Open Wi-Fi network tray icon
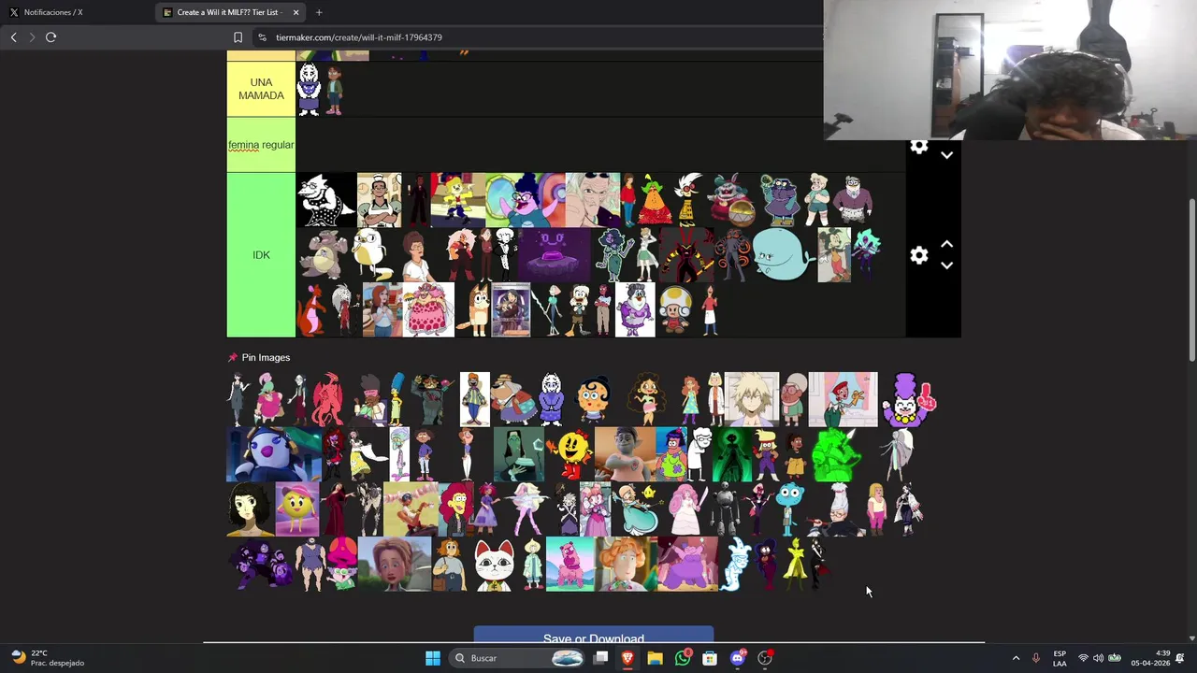The width and height of the screenshot is (1197, 673). (x=1083, y=658)
